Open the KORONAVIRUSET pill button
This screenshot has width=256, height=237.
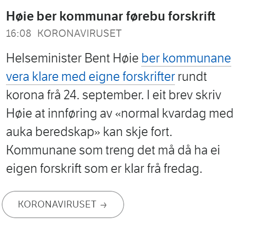tap(63, 204)
